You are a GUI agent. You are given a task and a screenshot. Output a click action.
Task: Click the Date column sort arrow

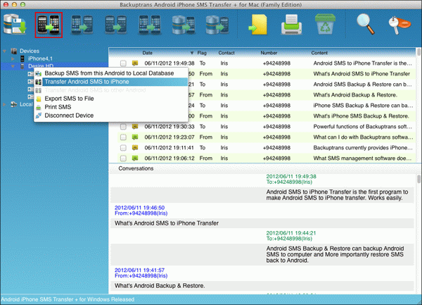192,53
